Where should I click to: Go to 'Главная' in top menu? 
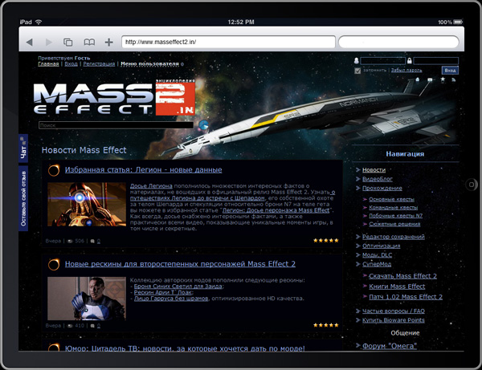(x=48, y=64)
